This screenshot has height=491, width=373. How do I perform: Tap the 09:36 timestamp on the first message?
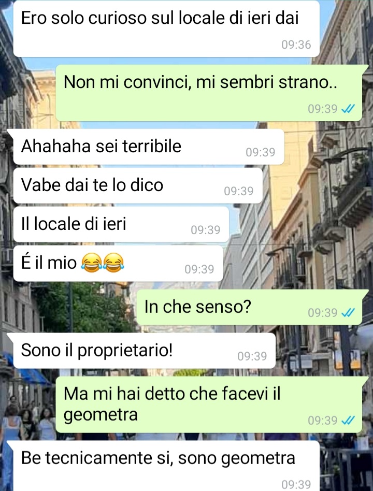(x=296, y=45)
